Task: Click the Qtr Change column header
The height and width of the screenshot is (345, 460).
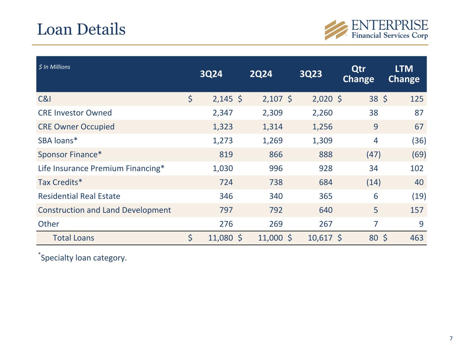Action: click(x=358, y=74)
